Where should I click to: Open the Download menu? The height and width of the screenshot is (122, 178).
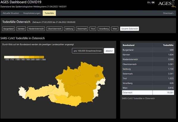(168, 13)
